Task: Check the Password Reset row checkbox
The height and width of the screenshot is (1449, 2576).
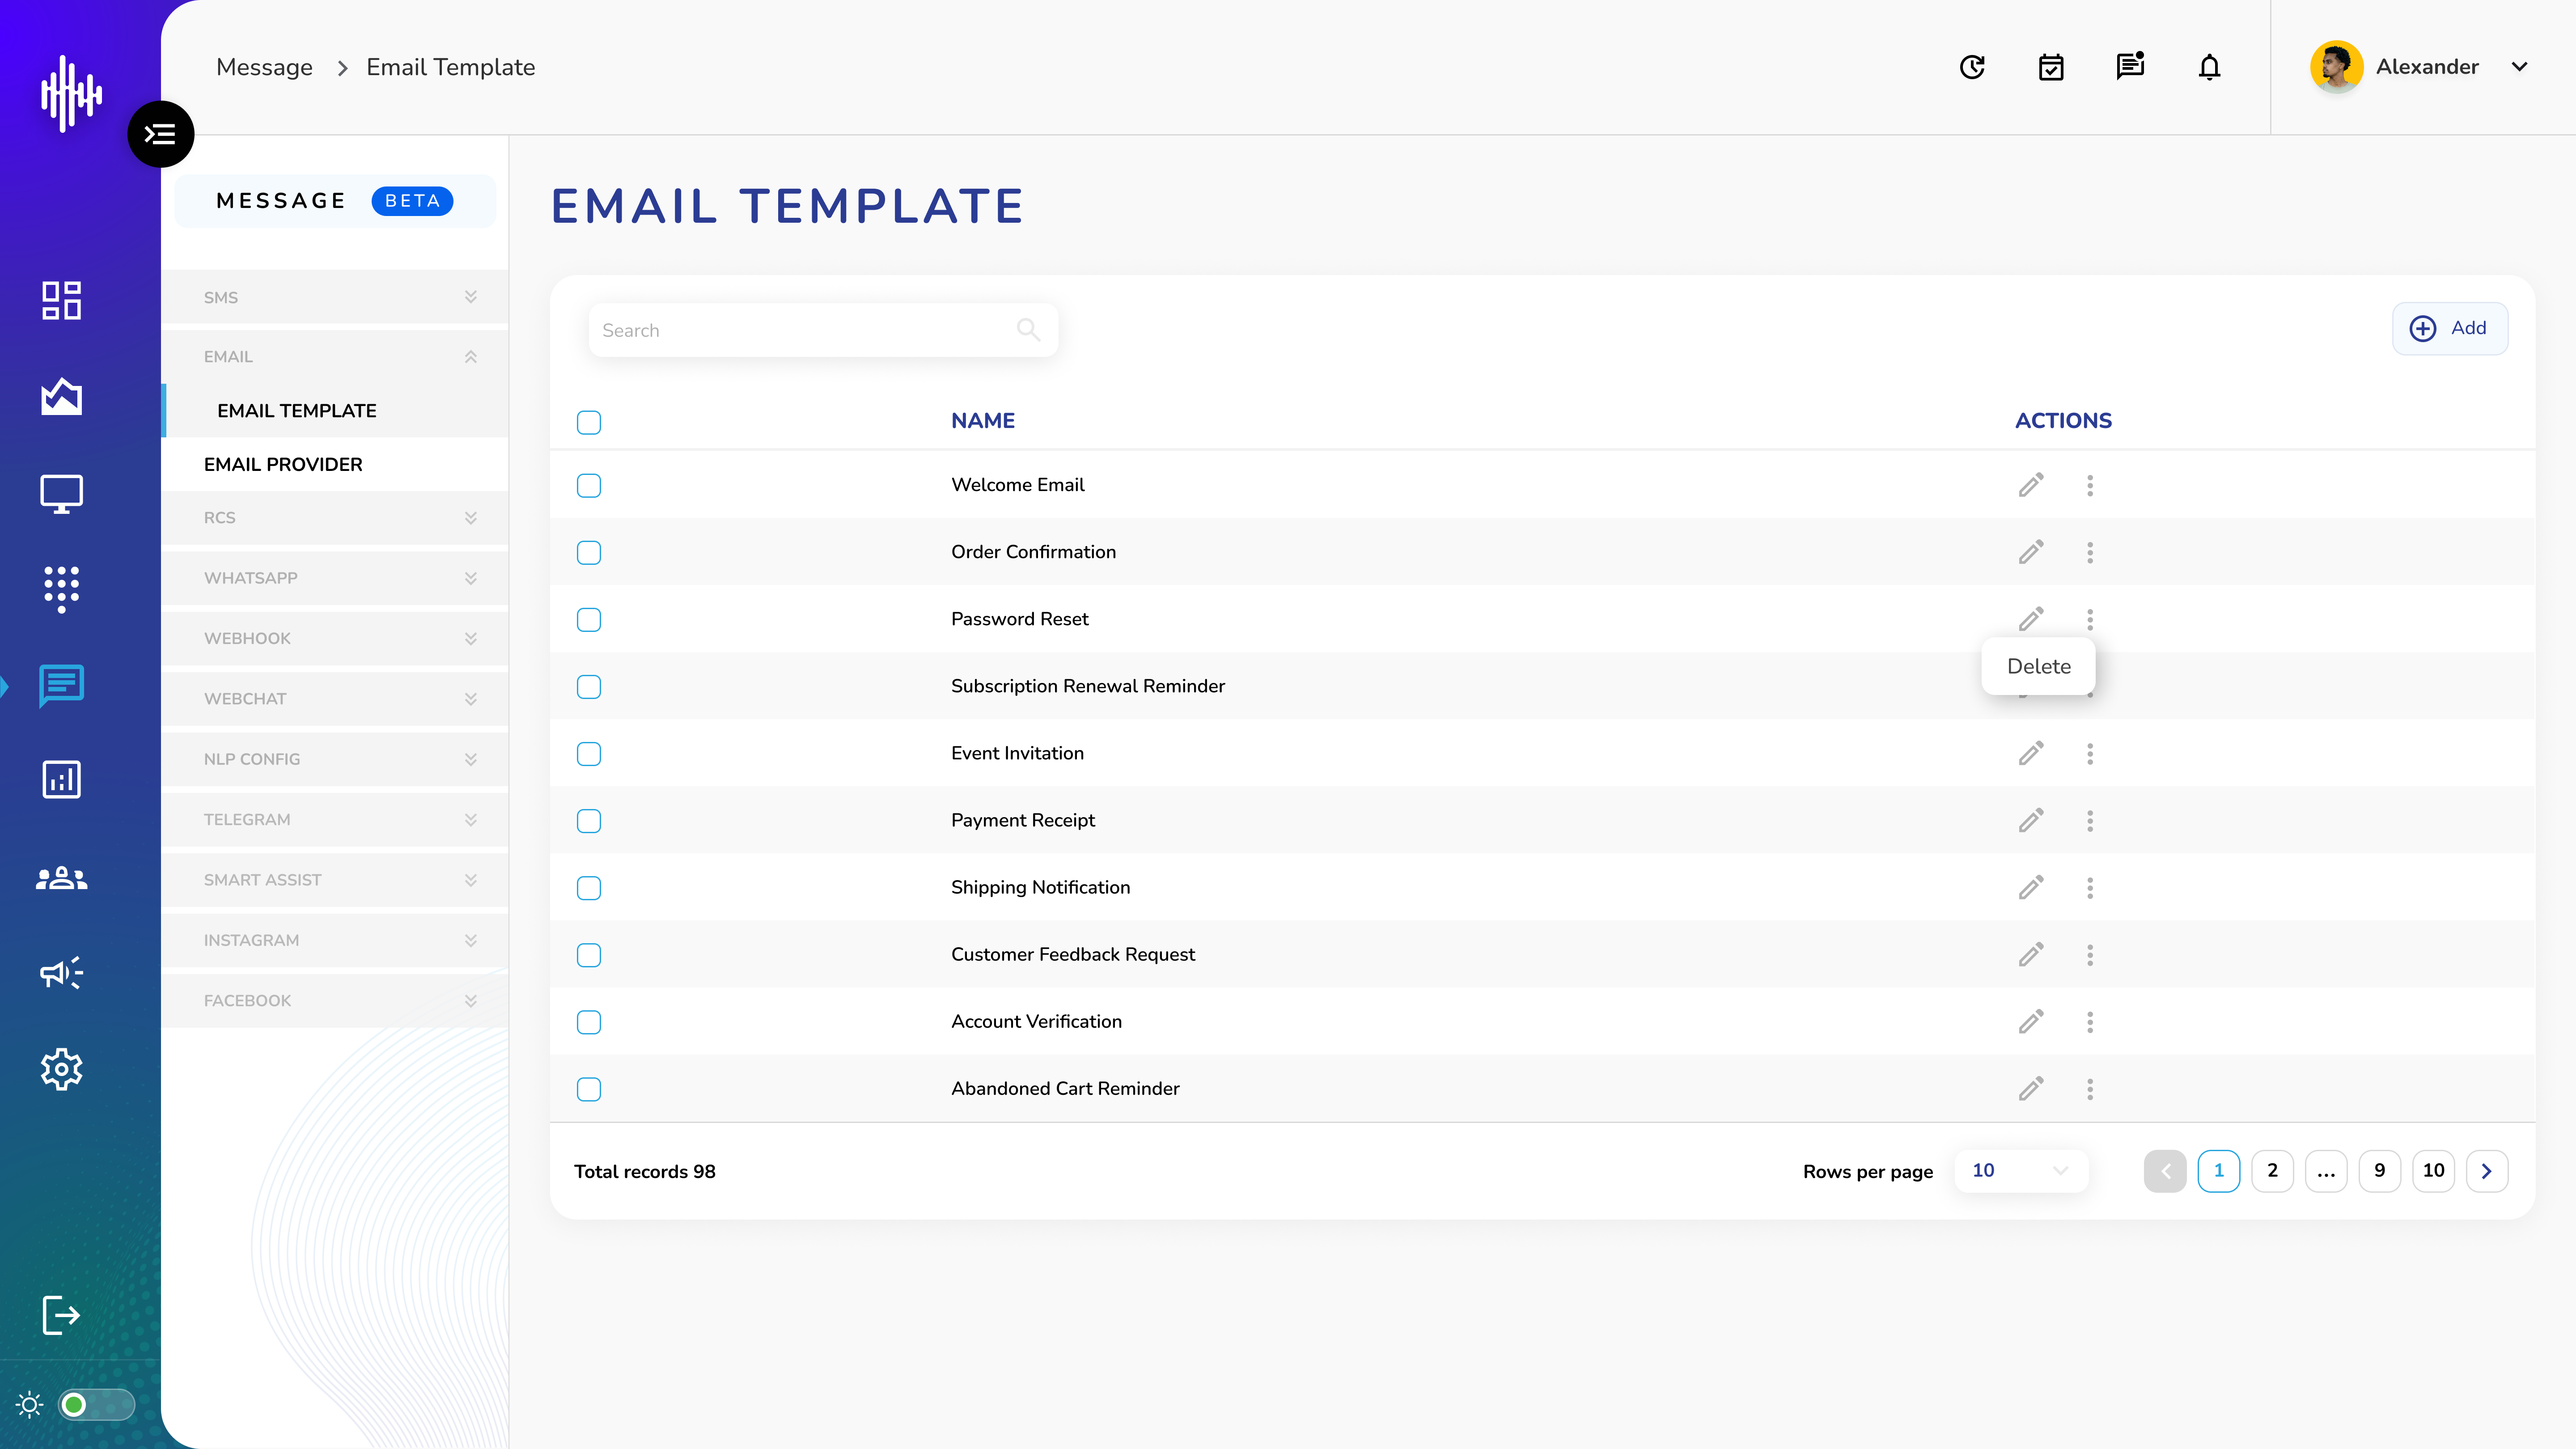Action: (x=589, y=619)
